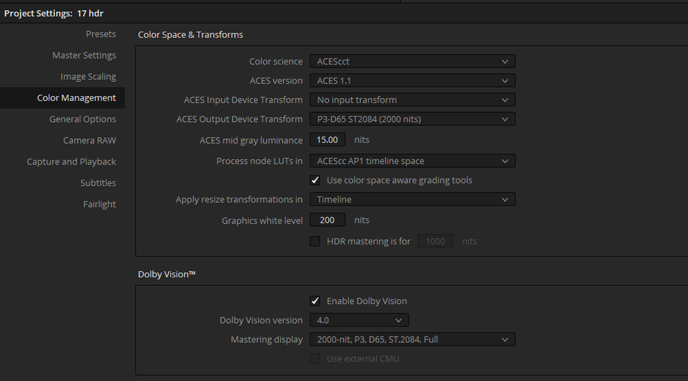
Task: Switch to General Options page
Action: click(x=83, y=119)
